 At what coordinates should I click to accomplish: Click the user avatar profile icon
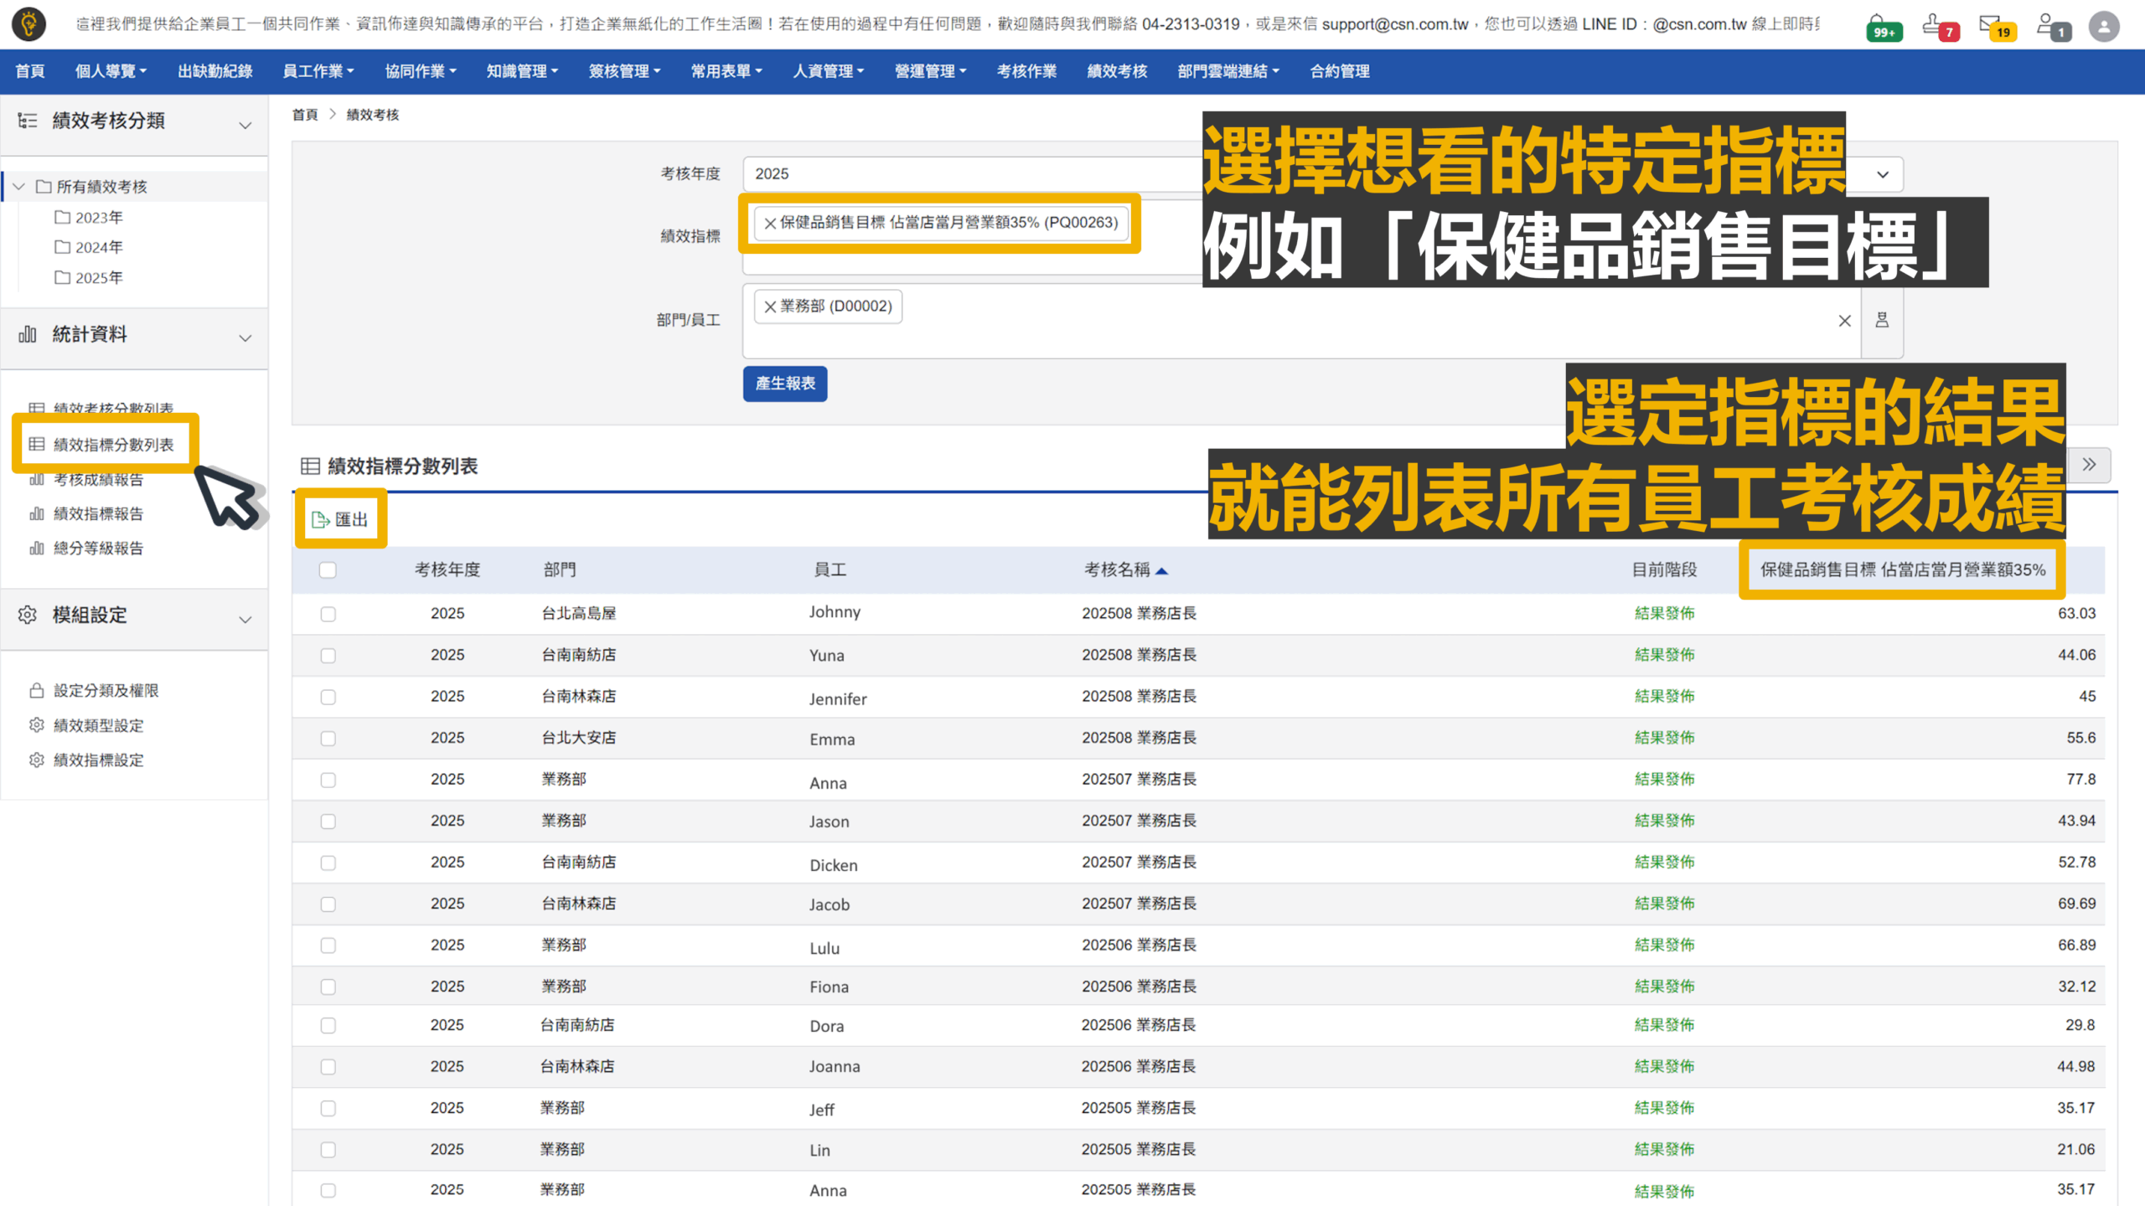(x=2103, y=27)
